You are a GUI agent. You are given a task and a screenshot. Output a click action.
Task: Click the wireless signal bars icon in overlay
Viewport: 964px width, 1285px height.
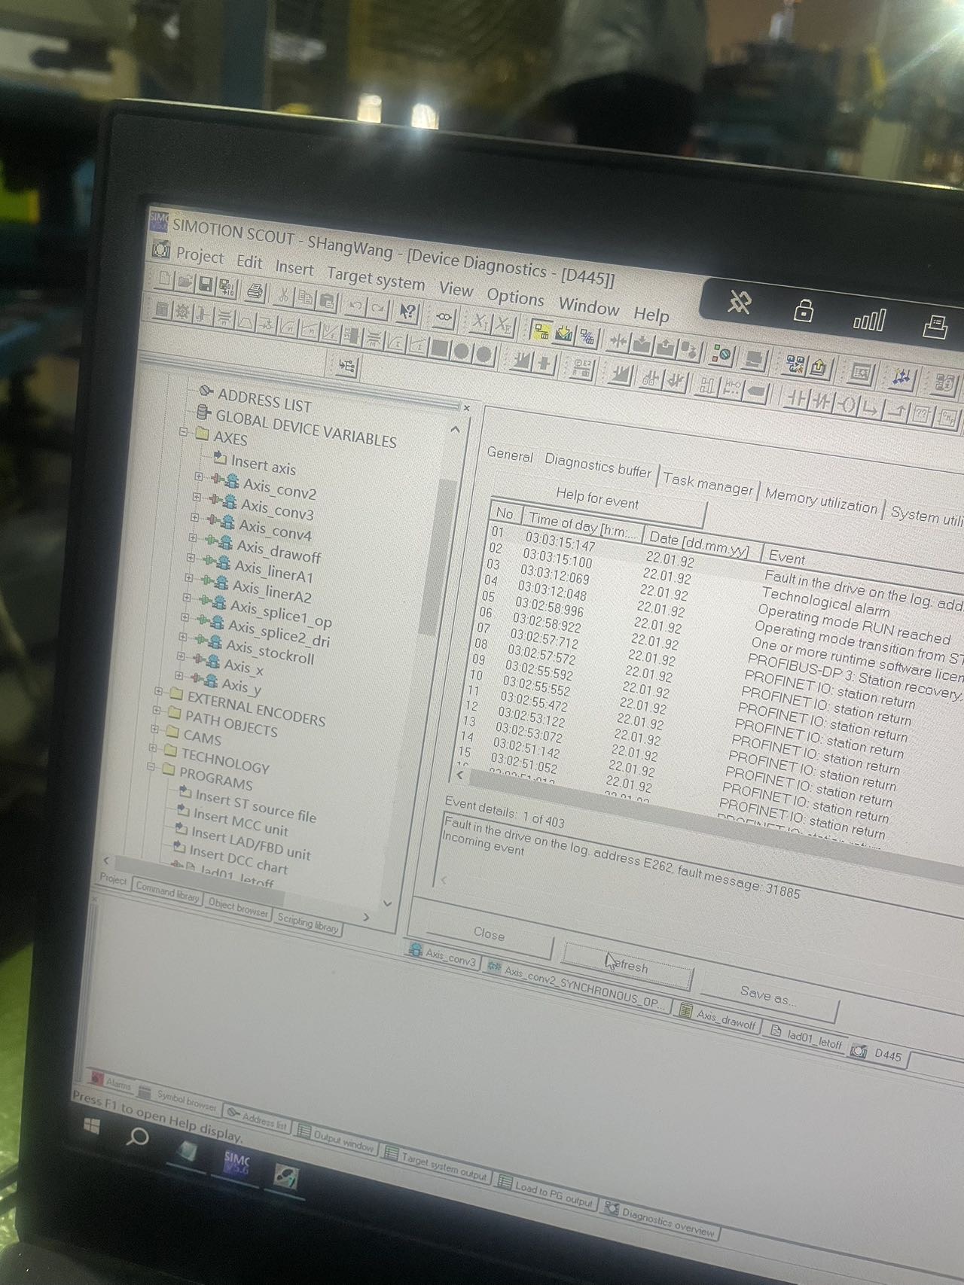pos(868,320)
